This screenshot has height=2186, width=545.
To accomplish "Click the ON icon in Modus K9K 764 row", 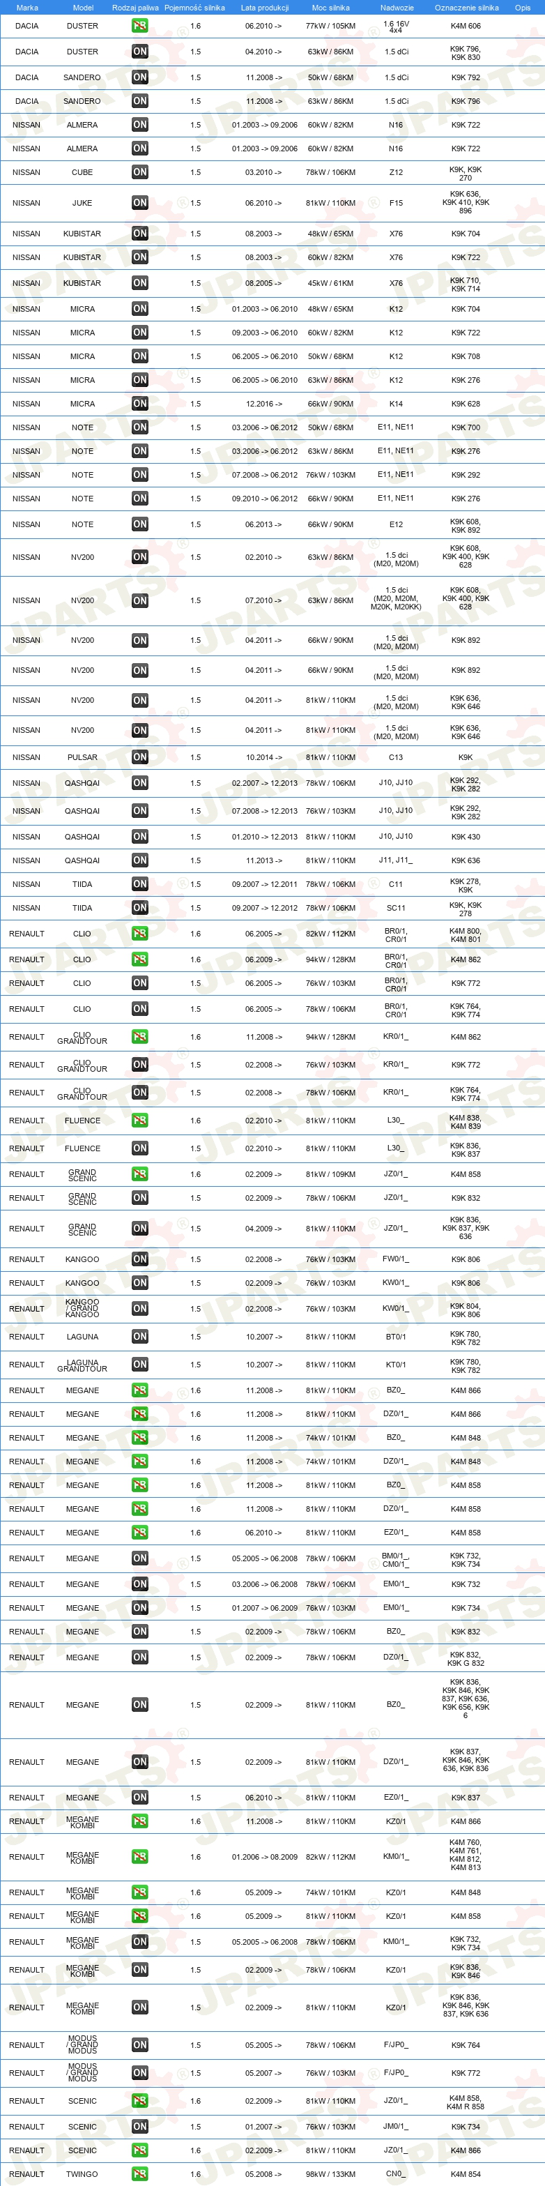I will (140, 2045).
